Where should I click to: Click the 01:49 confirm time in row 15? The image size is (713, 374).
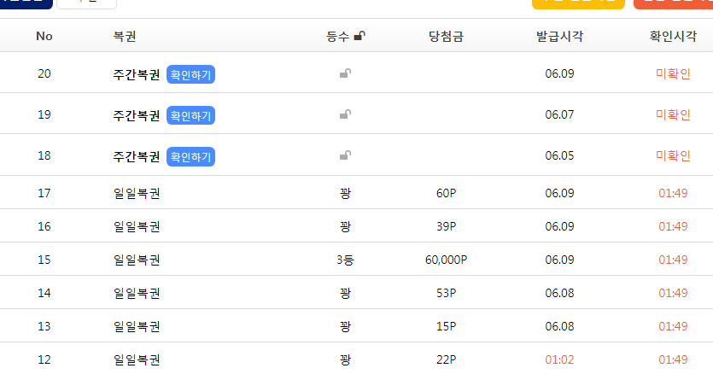click(673, 260)
